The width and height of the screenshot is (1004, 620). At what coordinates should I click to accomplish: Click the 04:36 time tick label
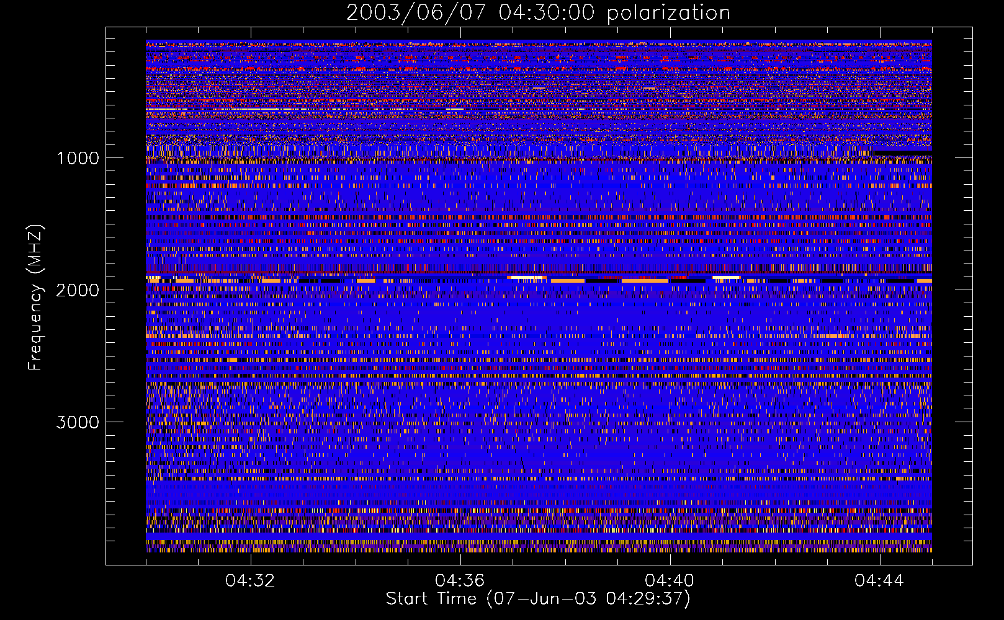coord(460,581)
